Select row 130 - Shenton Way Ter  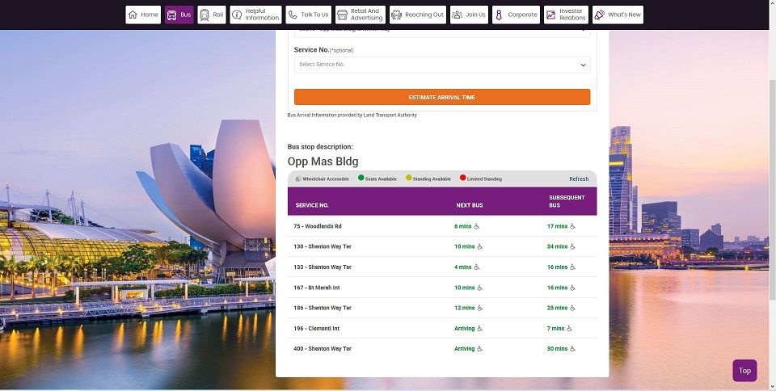tap(442, 246)
